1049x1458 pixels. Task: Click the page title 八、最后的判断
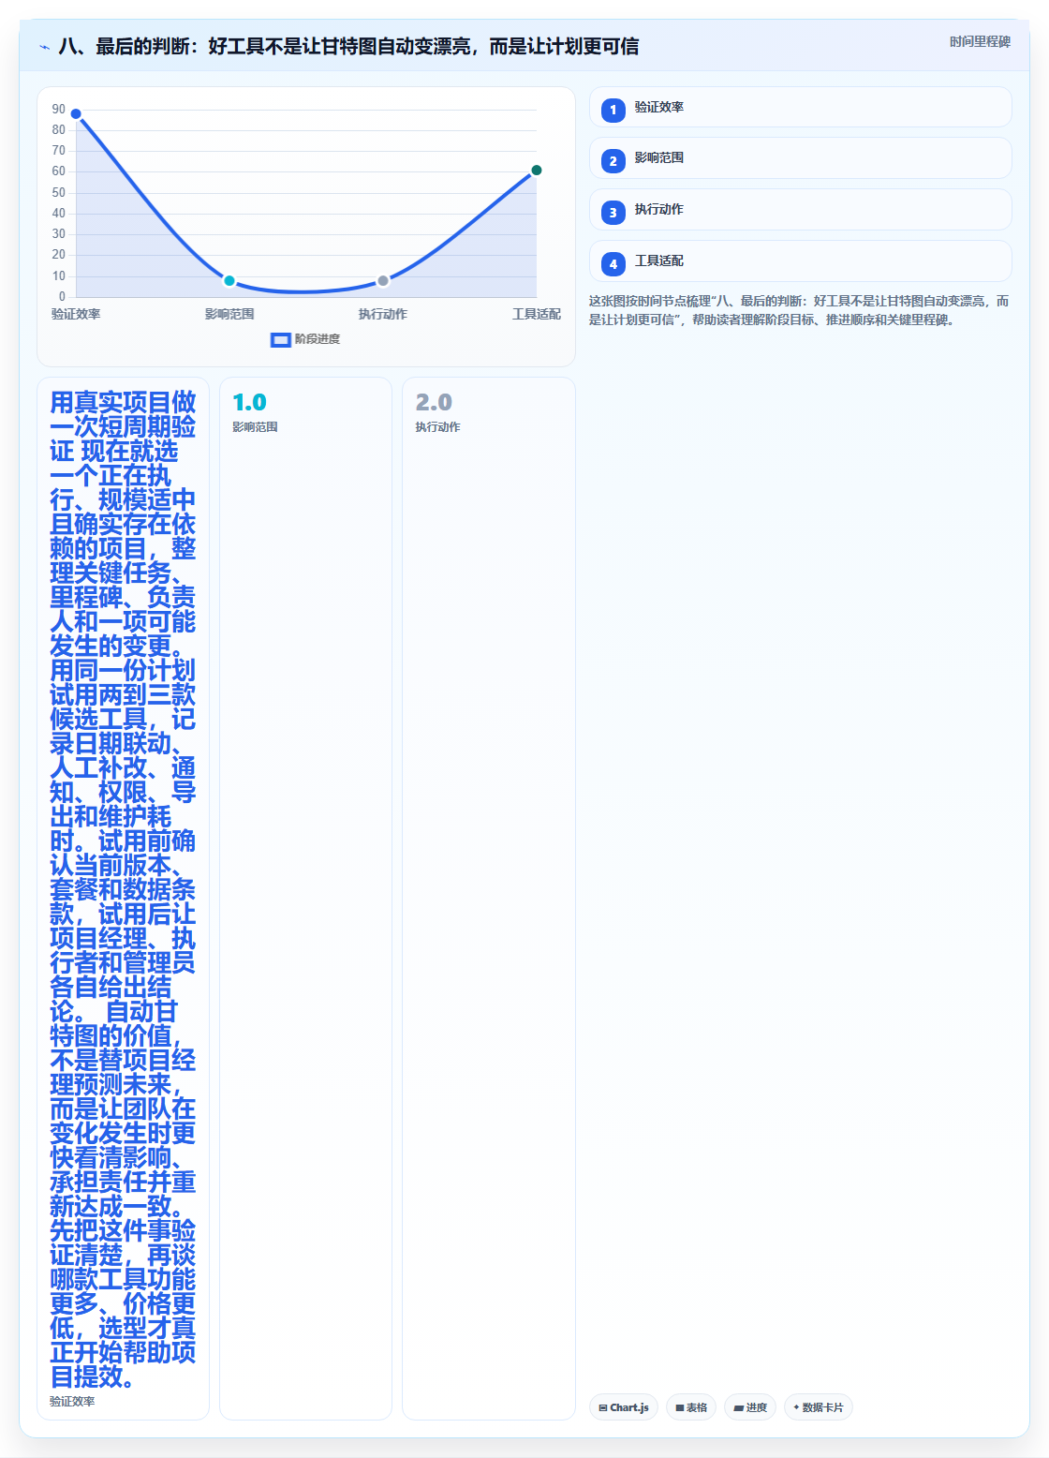348,47
